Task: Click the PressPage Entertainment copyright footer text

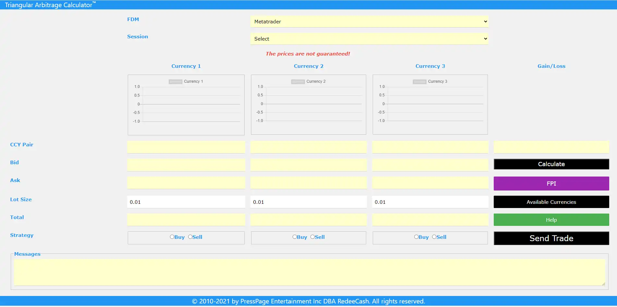Action: 308,301
